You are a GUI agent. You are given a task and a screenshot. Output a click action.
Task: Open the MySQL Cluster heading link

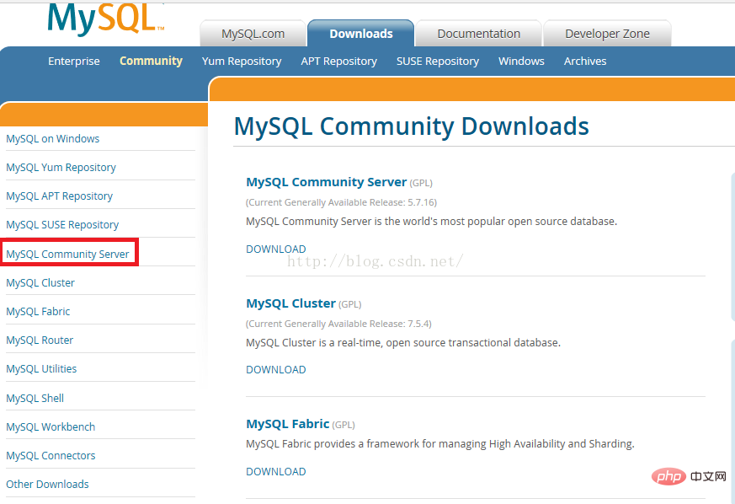[291, 303]
